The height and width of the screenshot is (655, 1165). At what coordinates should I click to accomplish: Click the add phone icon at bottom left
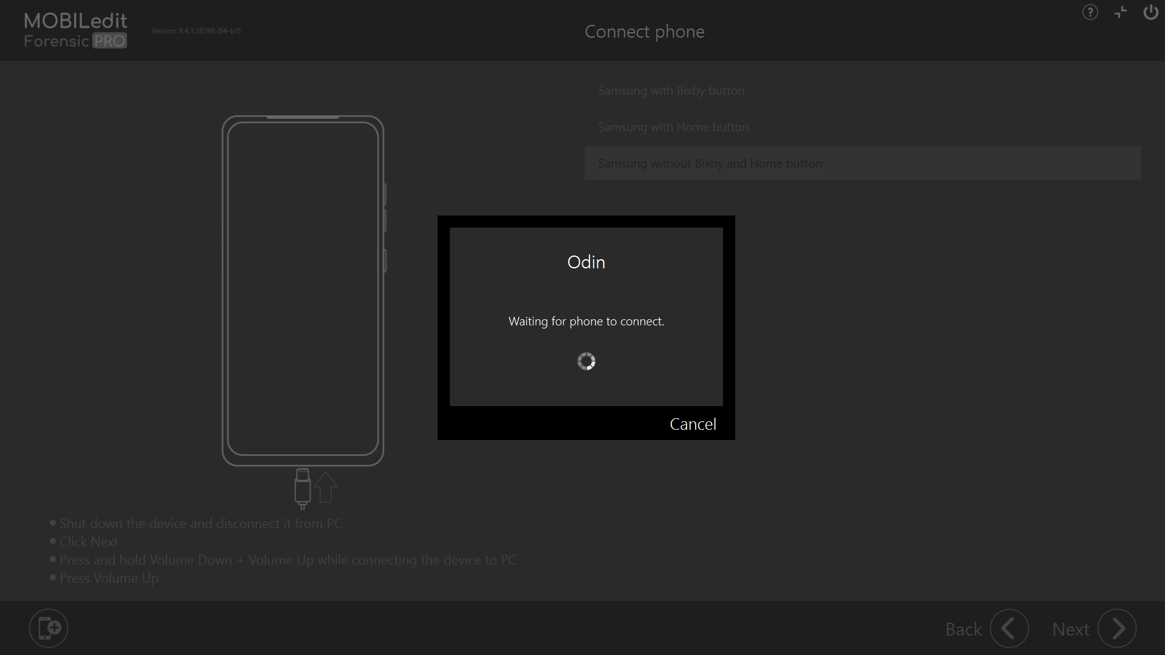(x=49, y=628)
